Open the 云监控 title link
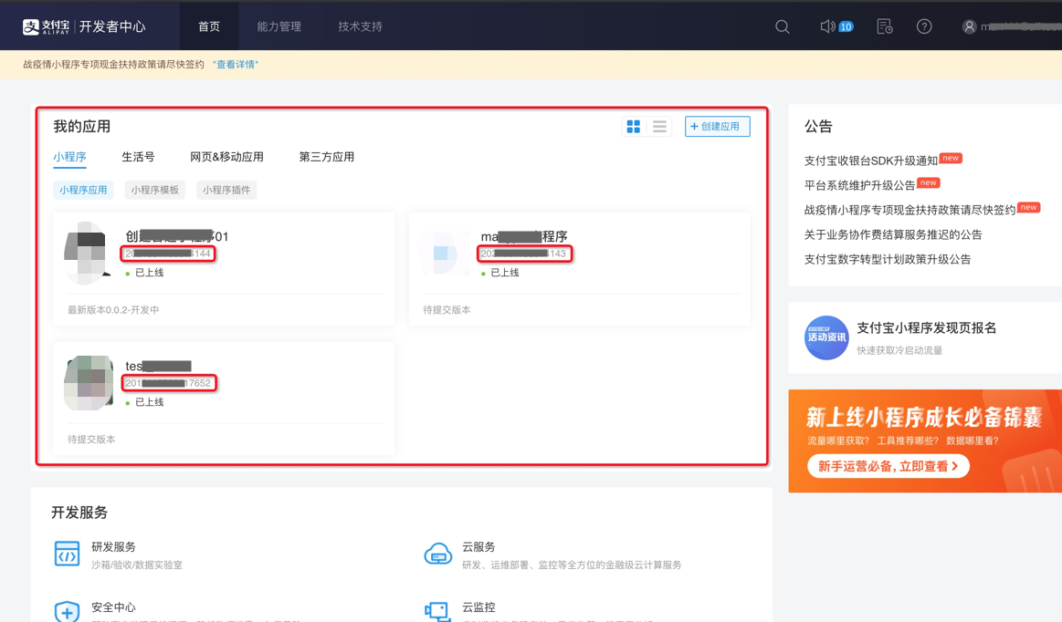 [478, 607]
